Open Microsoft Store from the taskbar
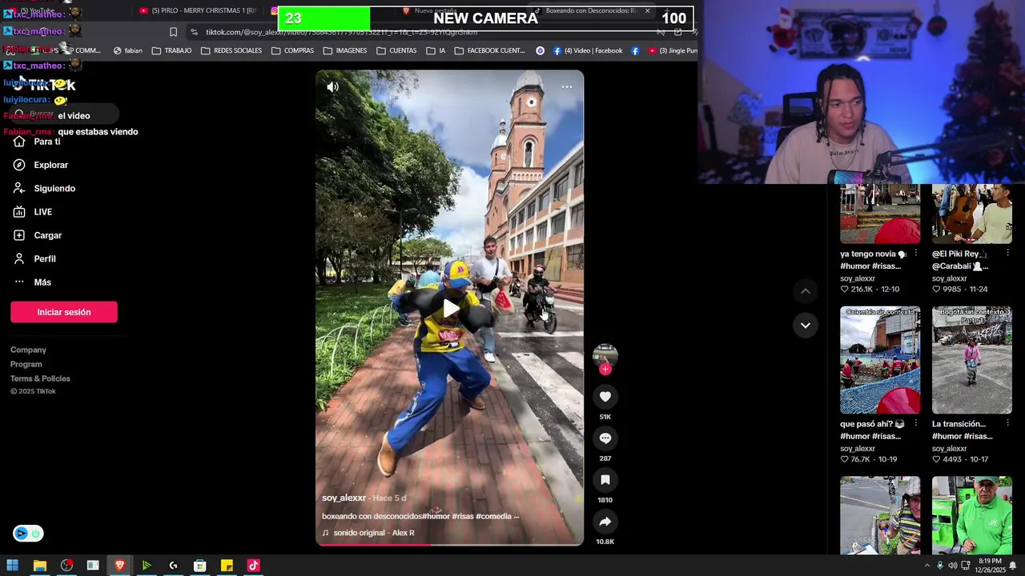Image resolution: width=1025 pixels, height=576 pixels. point(199,566)
